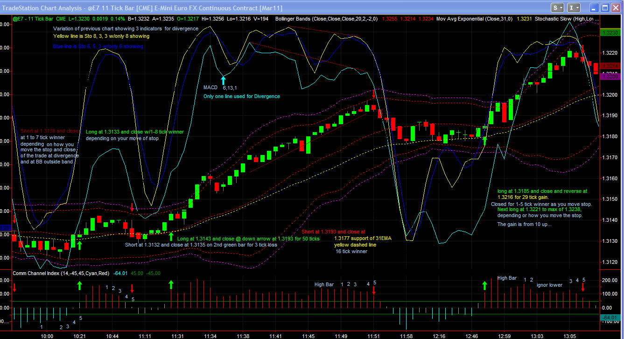Minimize the Chart Analysis window

click(x=594, y=7)
